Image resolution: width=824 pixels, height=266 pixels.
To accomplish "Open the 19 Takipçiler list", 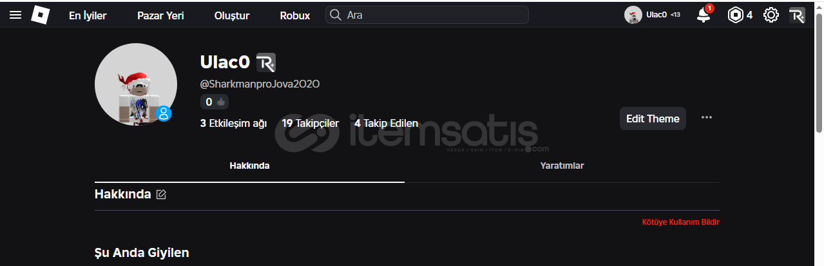I will pos(311,123).
